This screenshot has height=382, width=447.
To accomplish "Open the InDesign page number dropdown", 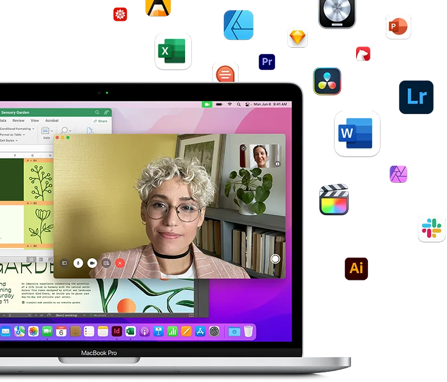I will [x=30, y=316].
